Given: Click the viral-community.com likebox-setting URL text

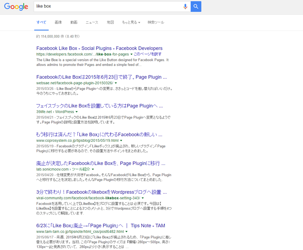Looking at the screenshot, I should pos(88,198).
